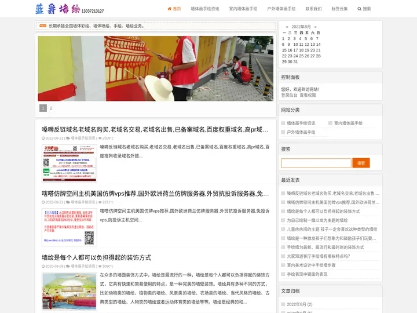Open recent post 墙绘是每个人都可以负担得起的装饰方式 in sidebar
This screenshot has width=417, height=313.
point(323,212)
